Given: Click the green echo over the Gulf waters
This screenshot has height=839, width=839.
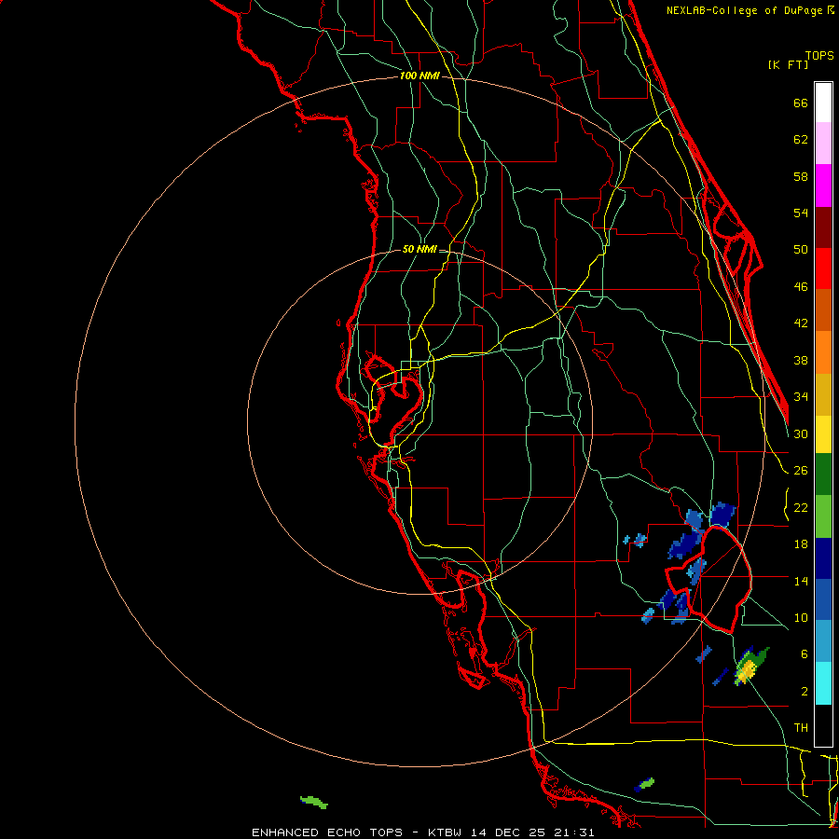Looking at the screenshot, I should [314, 802].
